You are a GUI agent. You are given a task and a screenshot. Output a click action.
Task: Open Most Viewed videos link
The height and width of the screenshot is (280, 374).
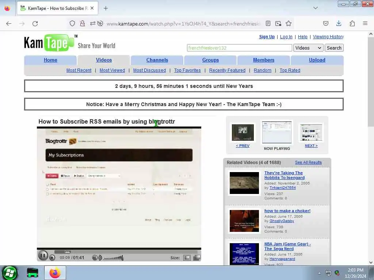click(112, 70)
